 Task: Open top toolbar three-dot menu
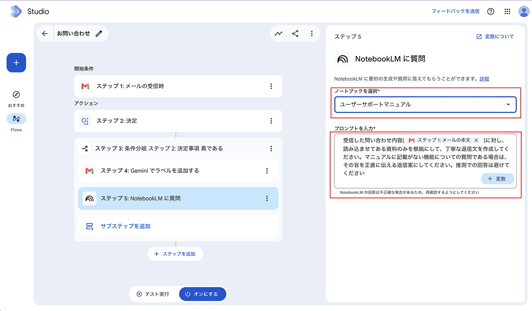tap(312, 33)
